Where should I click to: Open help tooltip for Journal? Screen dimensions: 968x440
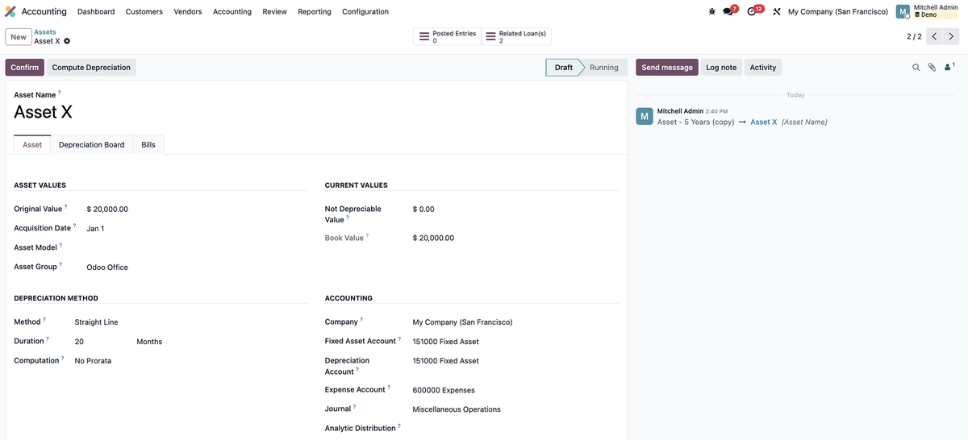pos(354,407)
